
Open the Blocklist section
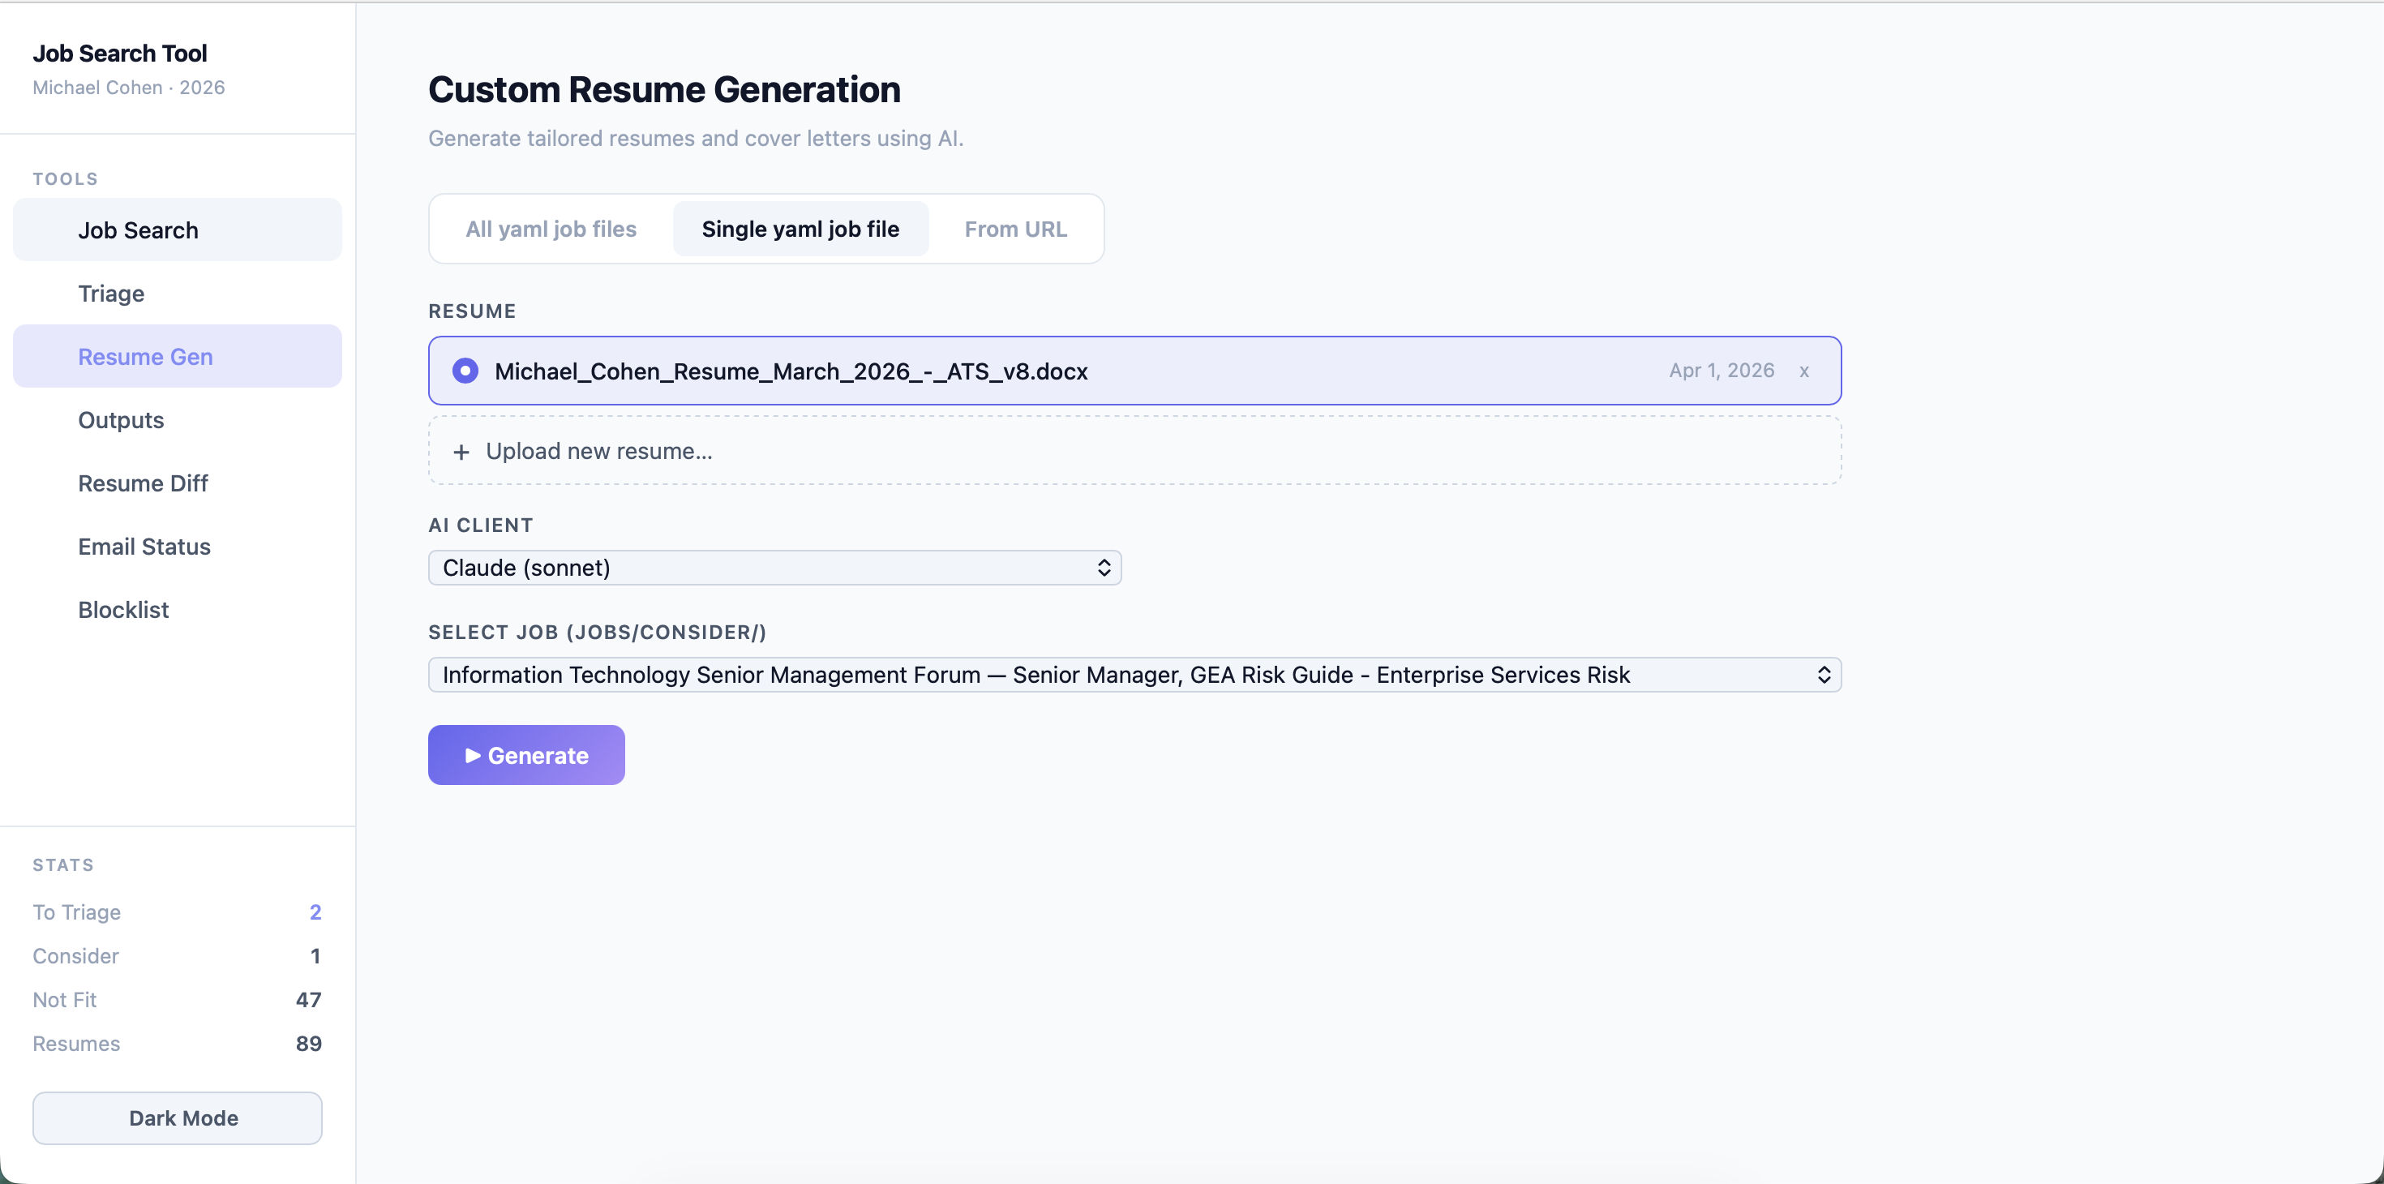coord(123,609)
